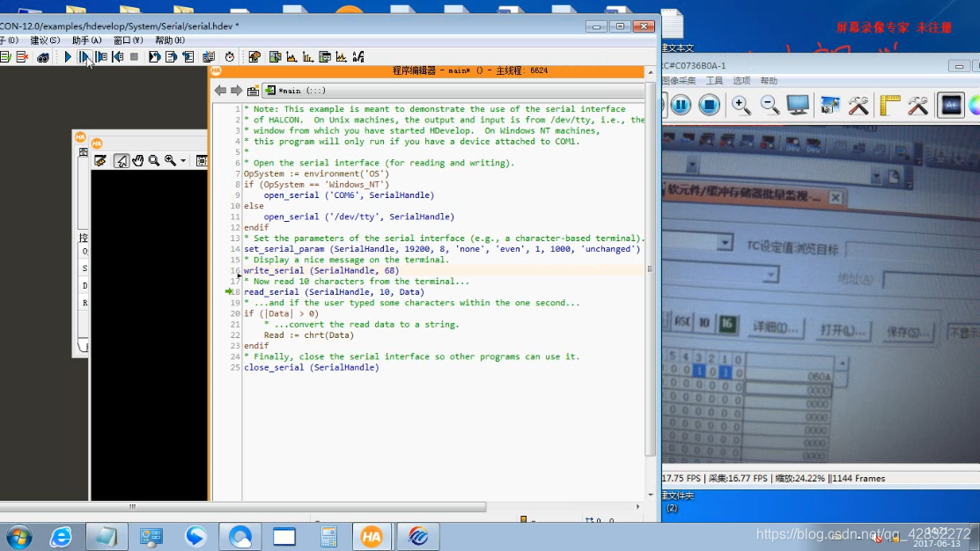Click the close_serial (SerialHandle) line

pyautogui.click(x=311, y=367)
